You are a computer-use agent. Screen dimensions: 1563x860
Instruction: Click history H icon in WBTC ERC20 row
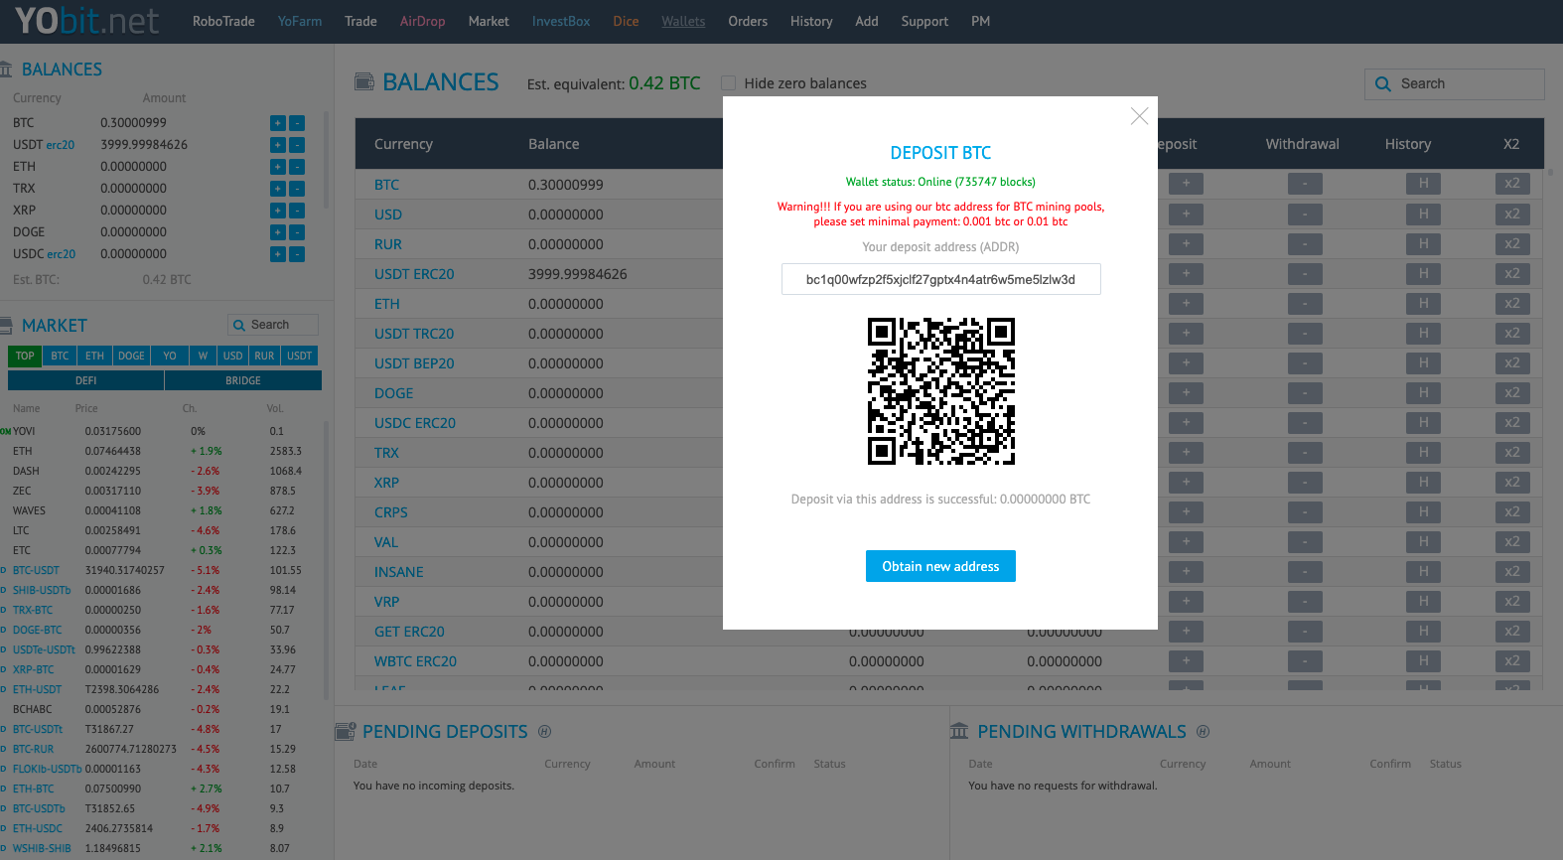[1423, 660]
